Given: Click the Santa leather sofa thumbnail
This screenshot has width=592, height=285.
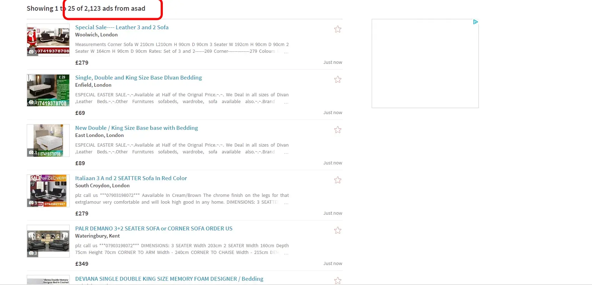Looking at the screenshot, I should 48,40.
